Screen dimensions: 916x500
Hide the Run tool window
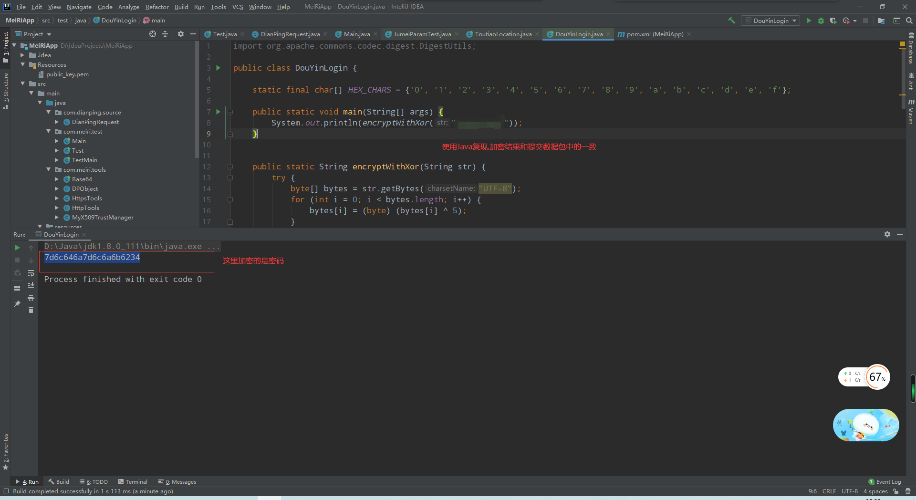tap(900, 234)
